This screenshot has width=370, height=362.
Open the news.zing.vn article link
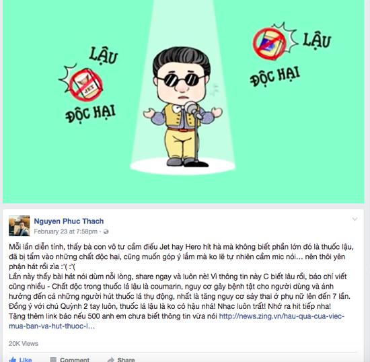point(176,321)
